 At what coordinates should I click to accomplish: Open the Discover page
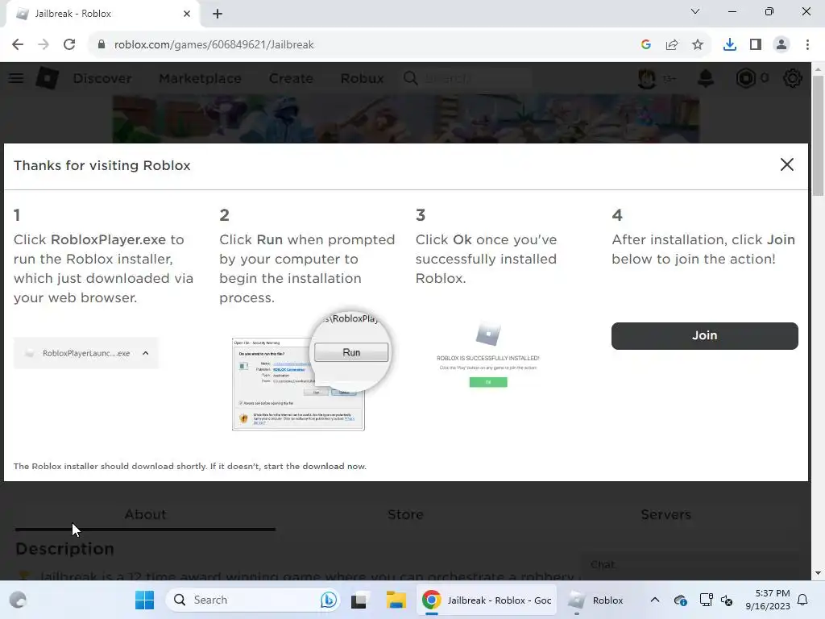(102, 78)
